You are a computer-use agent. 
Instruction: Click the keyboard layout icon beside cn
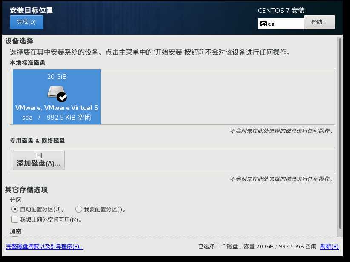(x=263, y=24)
